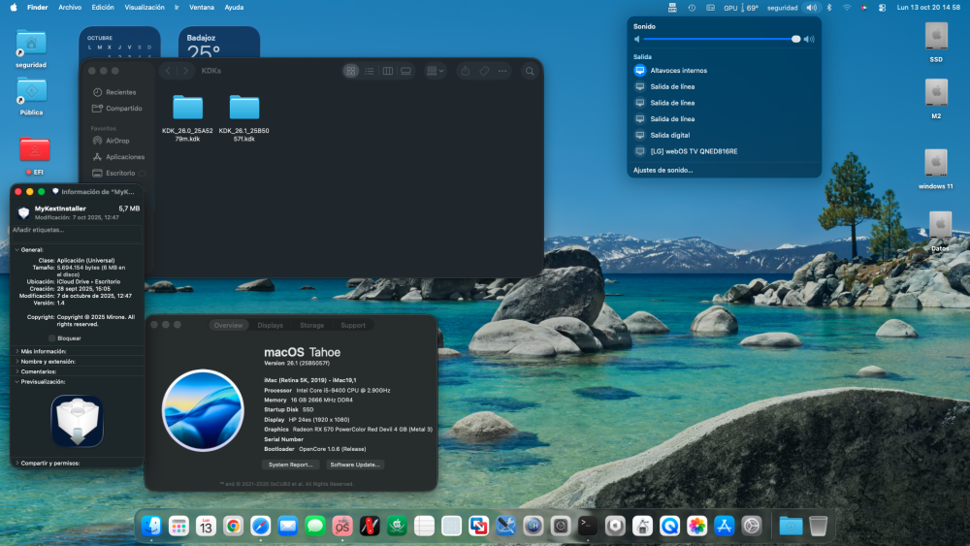
Task: Open Photos app from the Dock
Action: [x=696, y=526]
